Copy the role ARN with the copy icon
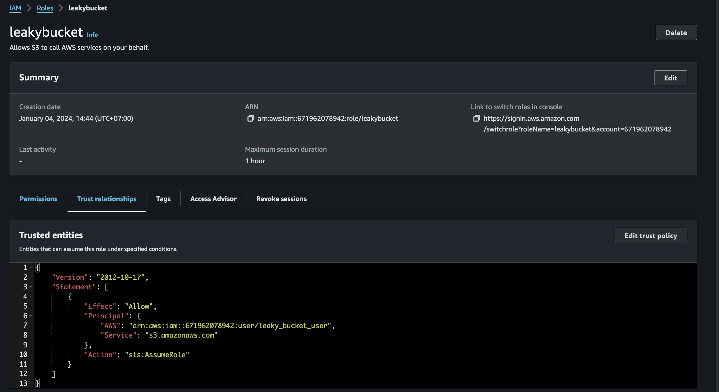Screen dimensions: 719x392 pyautogui.click(x=251, y=118)
